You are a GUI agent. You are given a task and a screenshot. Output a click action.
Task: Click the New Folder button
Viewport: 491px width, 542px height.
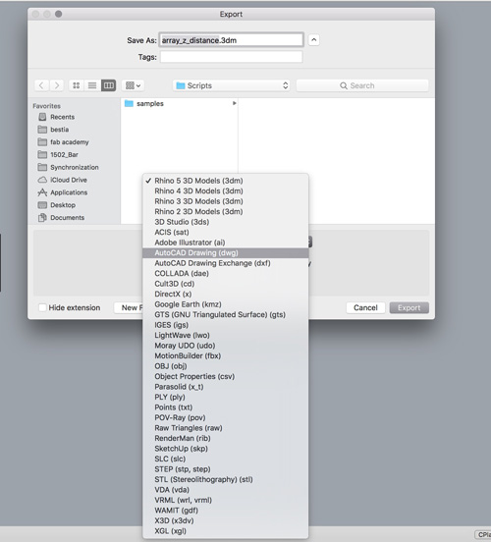pos(129,307)
